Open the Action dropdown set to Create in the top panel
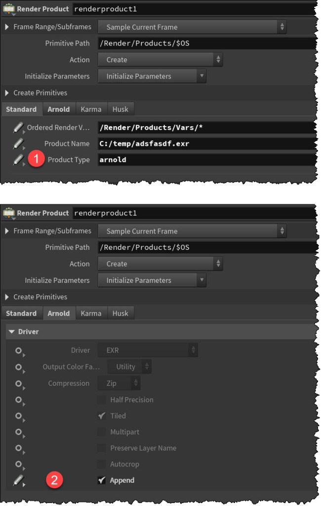 [x=160, y=60]
